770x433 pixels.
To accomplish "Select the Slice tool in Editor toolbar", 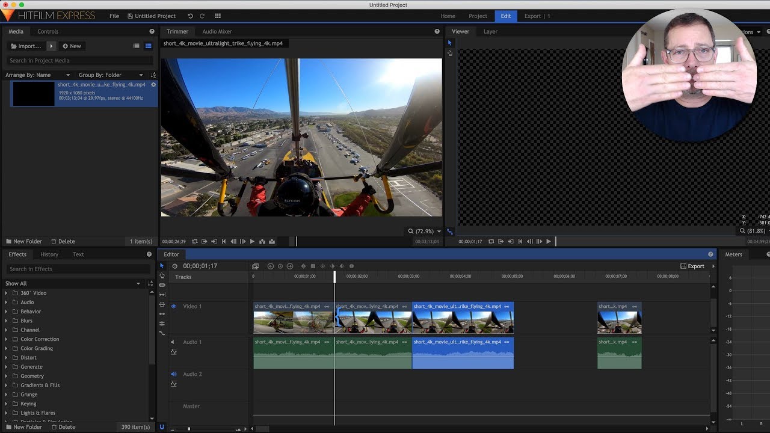I will 162,285.
